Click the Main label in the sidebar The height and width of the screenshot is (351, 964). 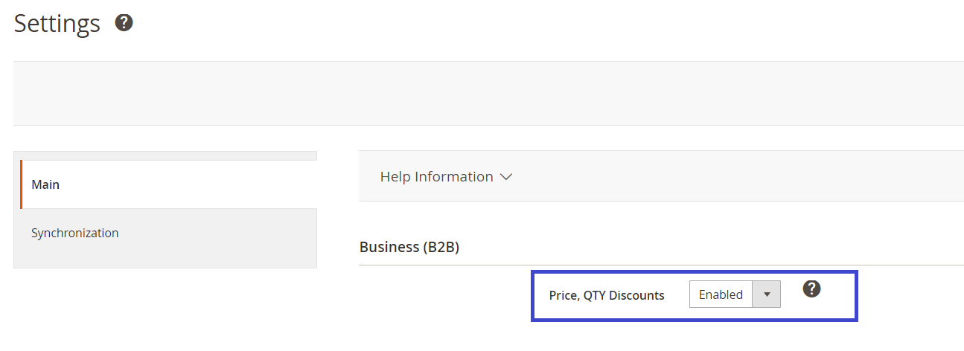pyautogui.click(x=45, y=184)
